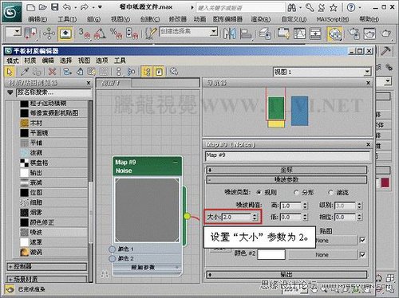Open the 材质 menu in material editor
The width and height of the screenshot is (399, 298).
click(30, 61)
